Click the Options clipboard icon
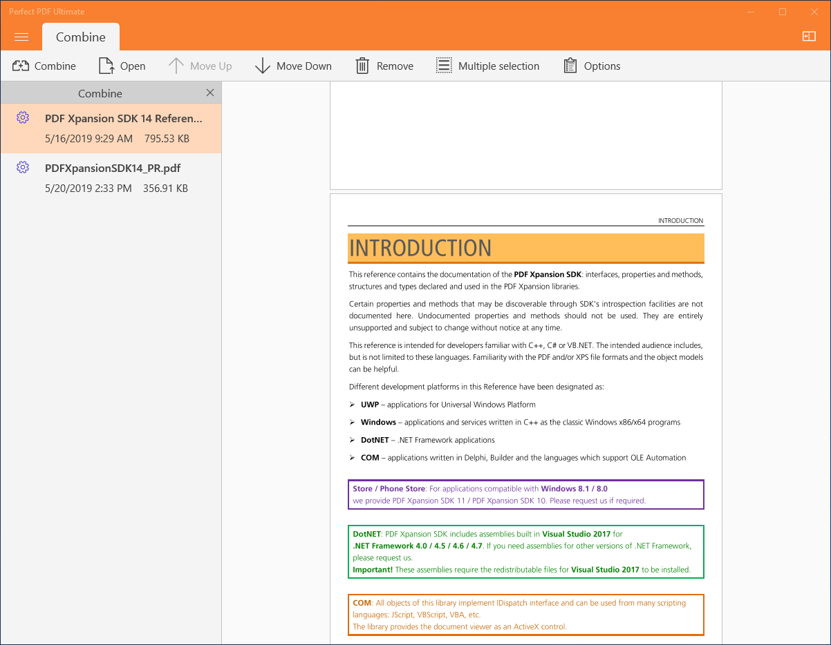Viewport: 831px width, 645px height. 570,66
